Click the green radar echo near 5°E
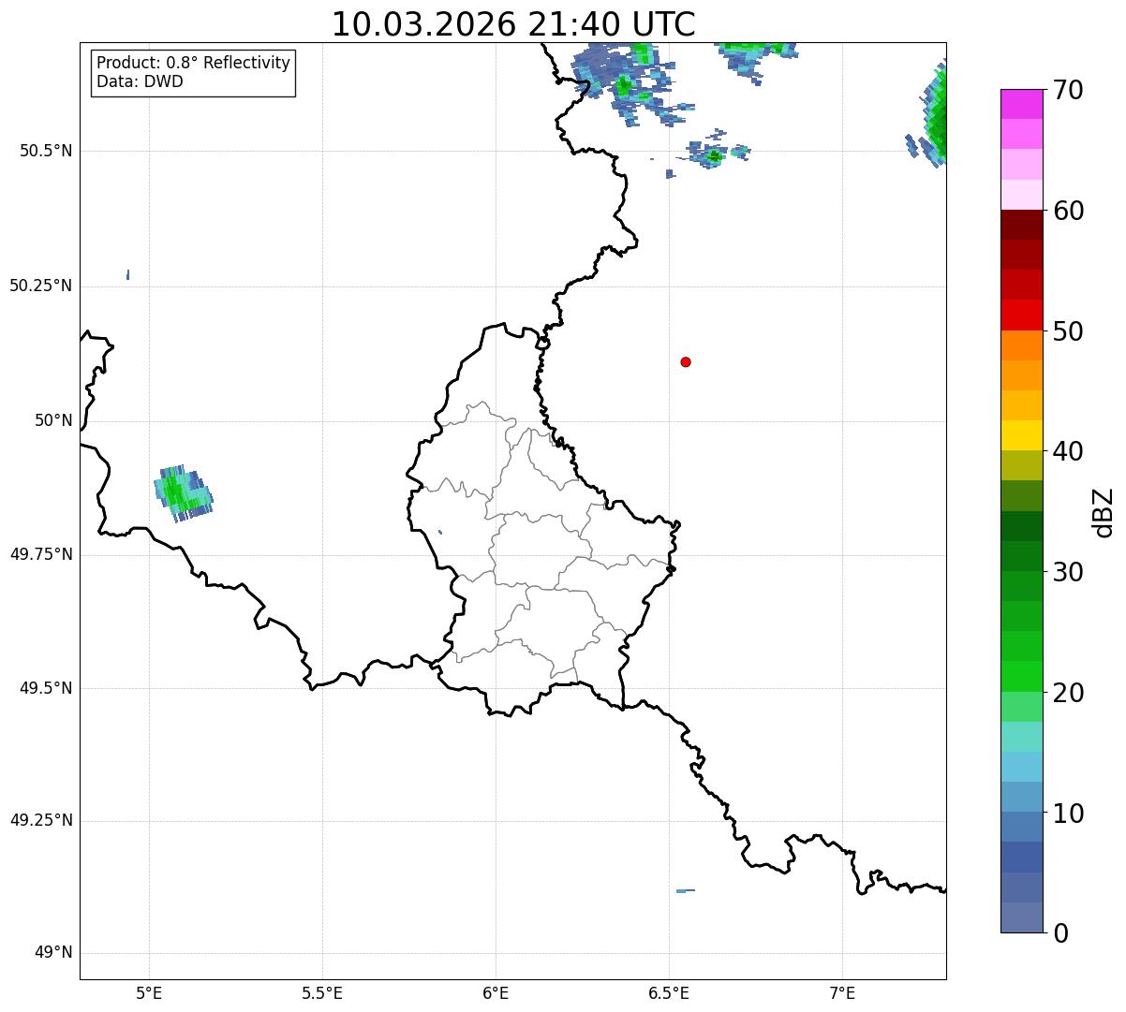Screen dimensions: 1126x1012 tap(182, 492)
